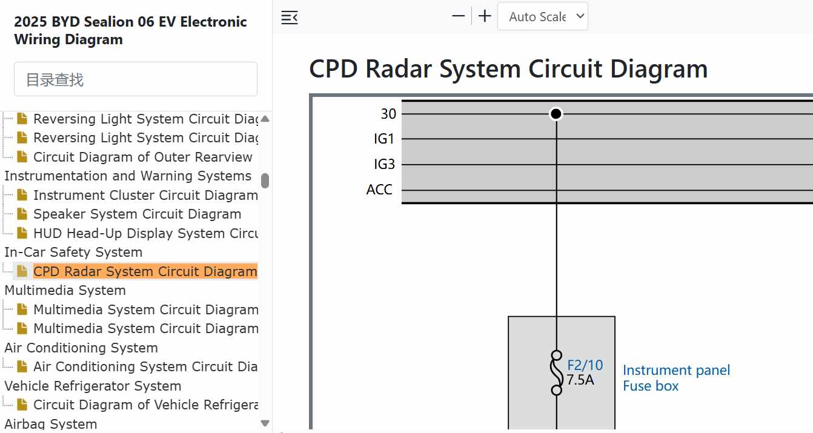The image size is (813, 433).
Task: Select the In-Car Safety System category
Action: 73,253
